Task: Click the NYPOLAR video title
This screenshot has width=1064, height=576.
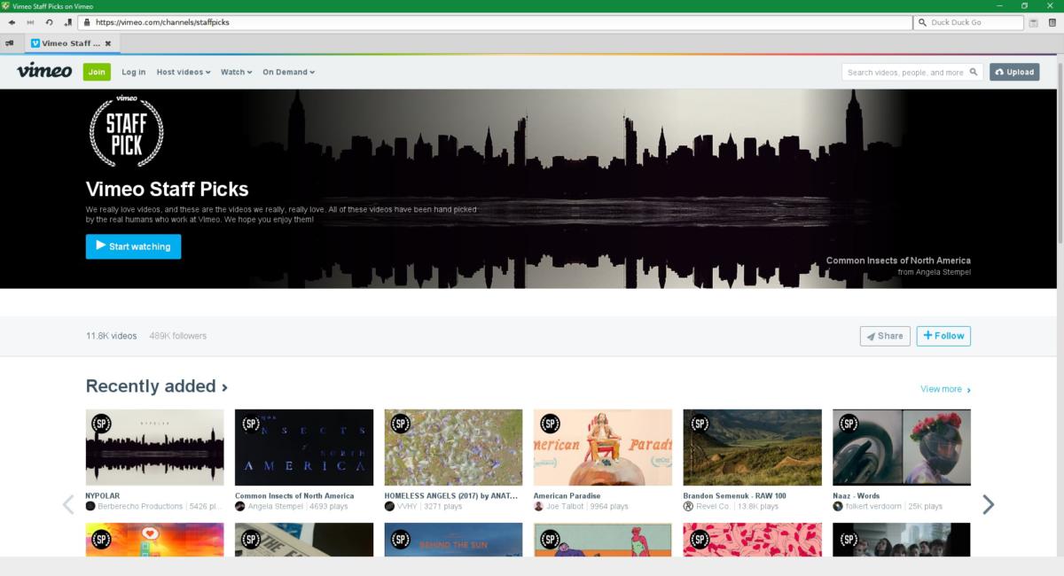Action: 103,495
